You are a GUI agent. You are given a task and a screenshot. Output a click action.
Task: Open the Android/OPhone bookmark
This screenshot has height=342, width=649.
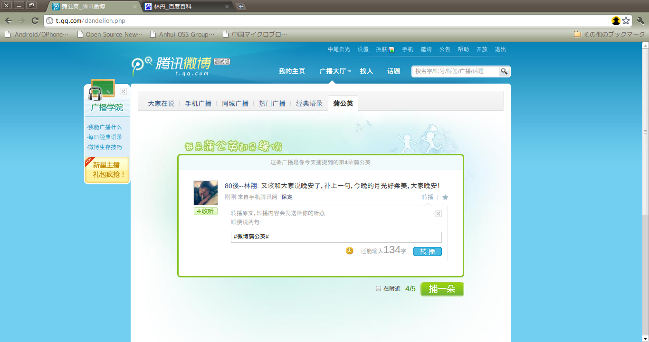tap(37, 34)
